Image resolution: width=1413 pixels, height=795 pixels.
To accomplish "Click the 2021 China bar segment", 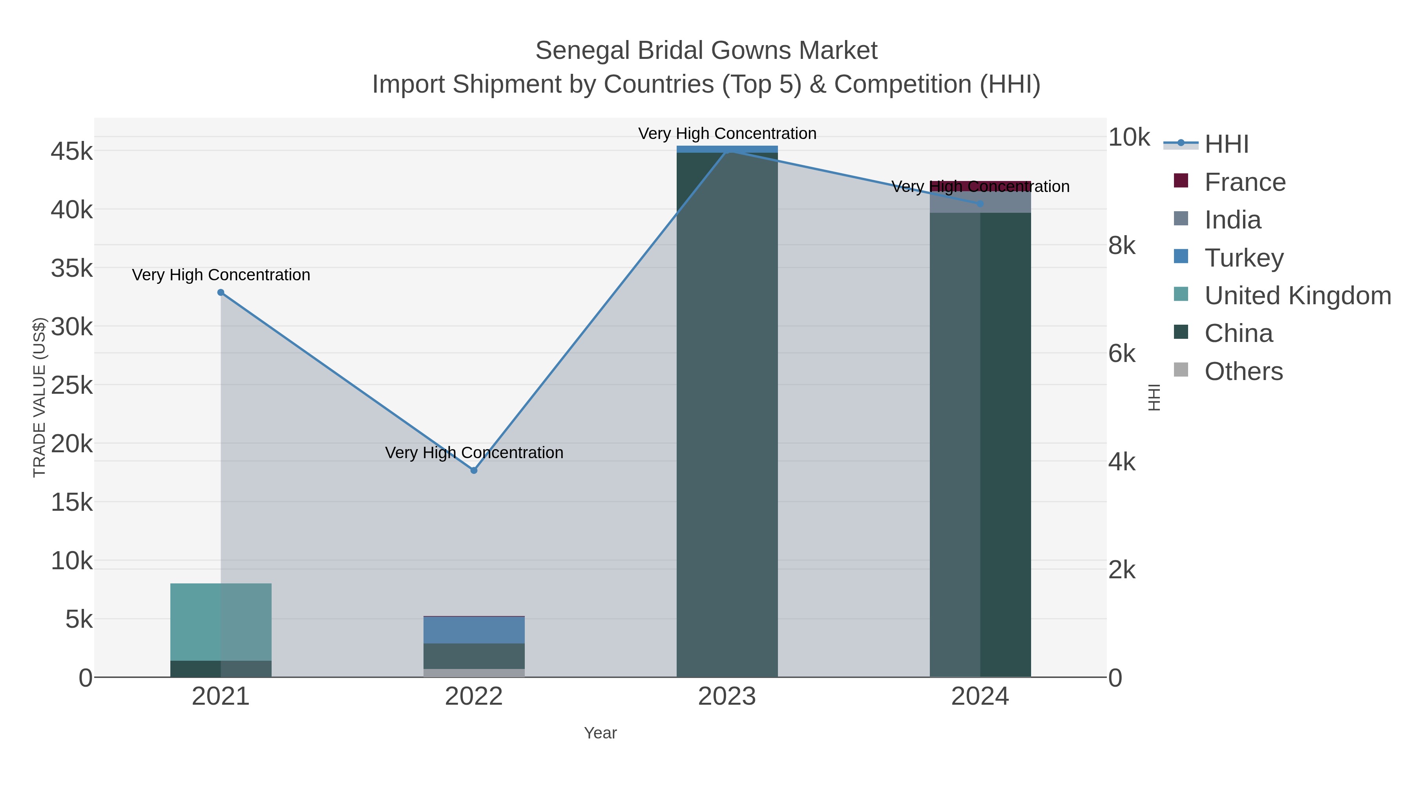I will 221,669.
